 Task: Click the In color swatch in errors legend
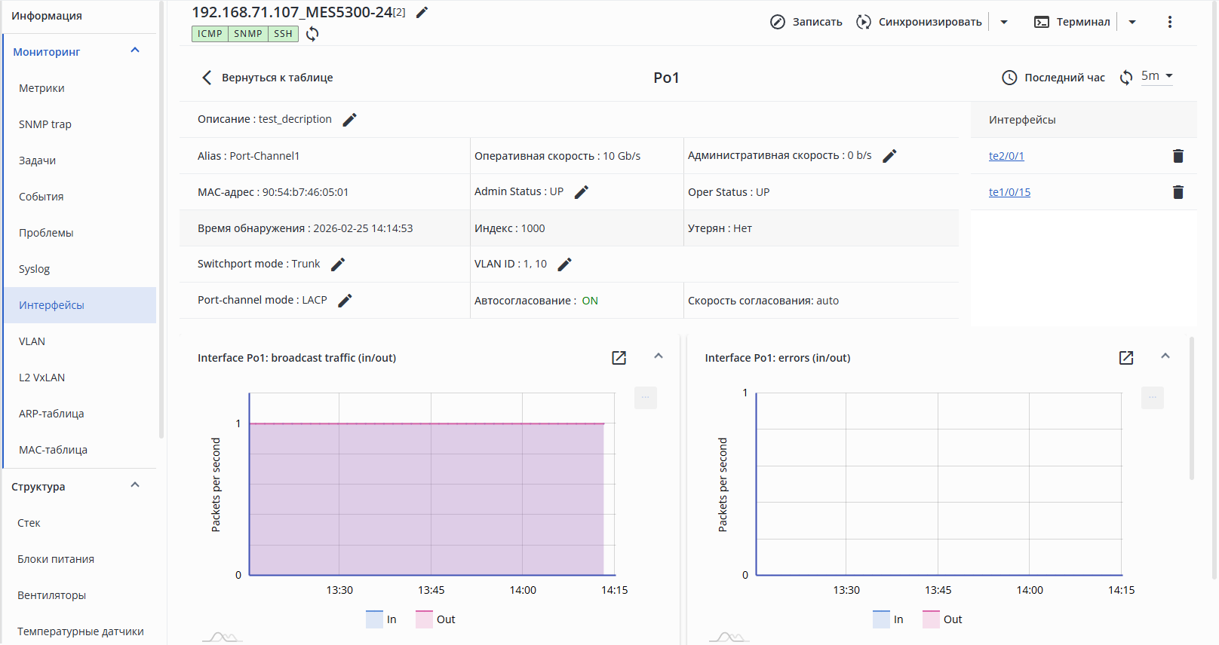click(x=881, y=619)
